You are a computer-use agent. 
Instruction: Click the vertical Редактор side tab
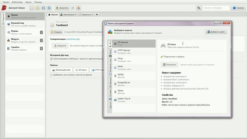coord(3,19)
